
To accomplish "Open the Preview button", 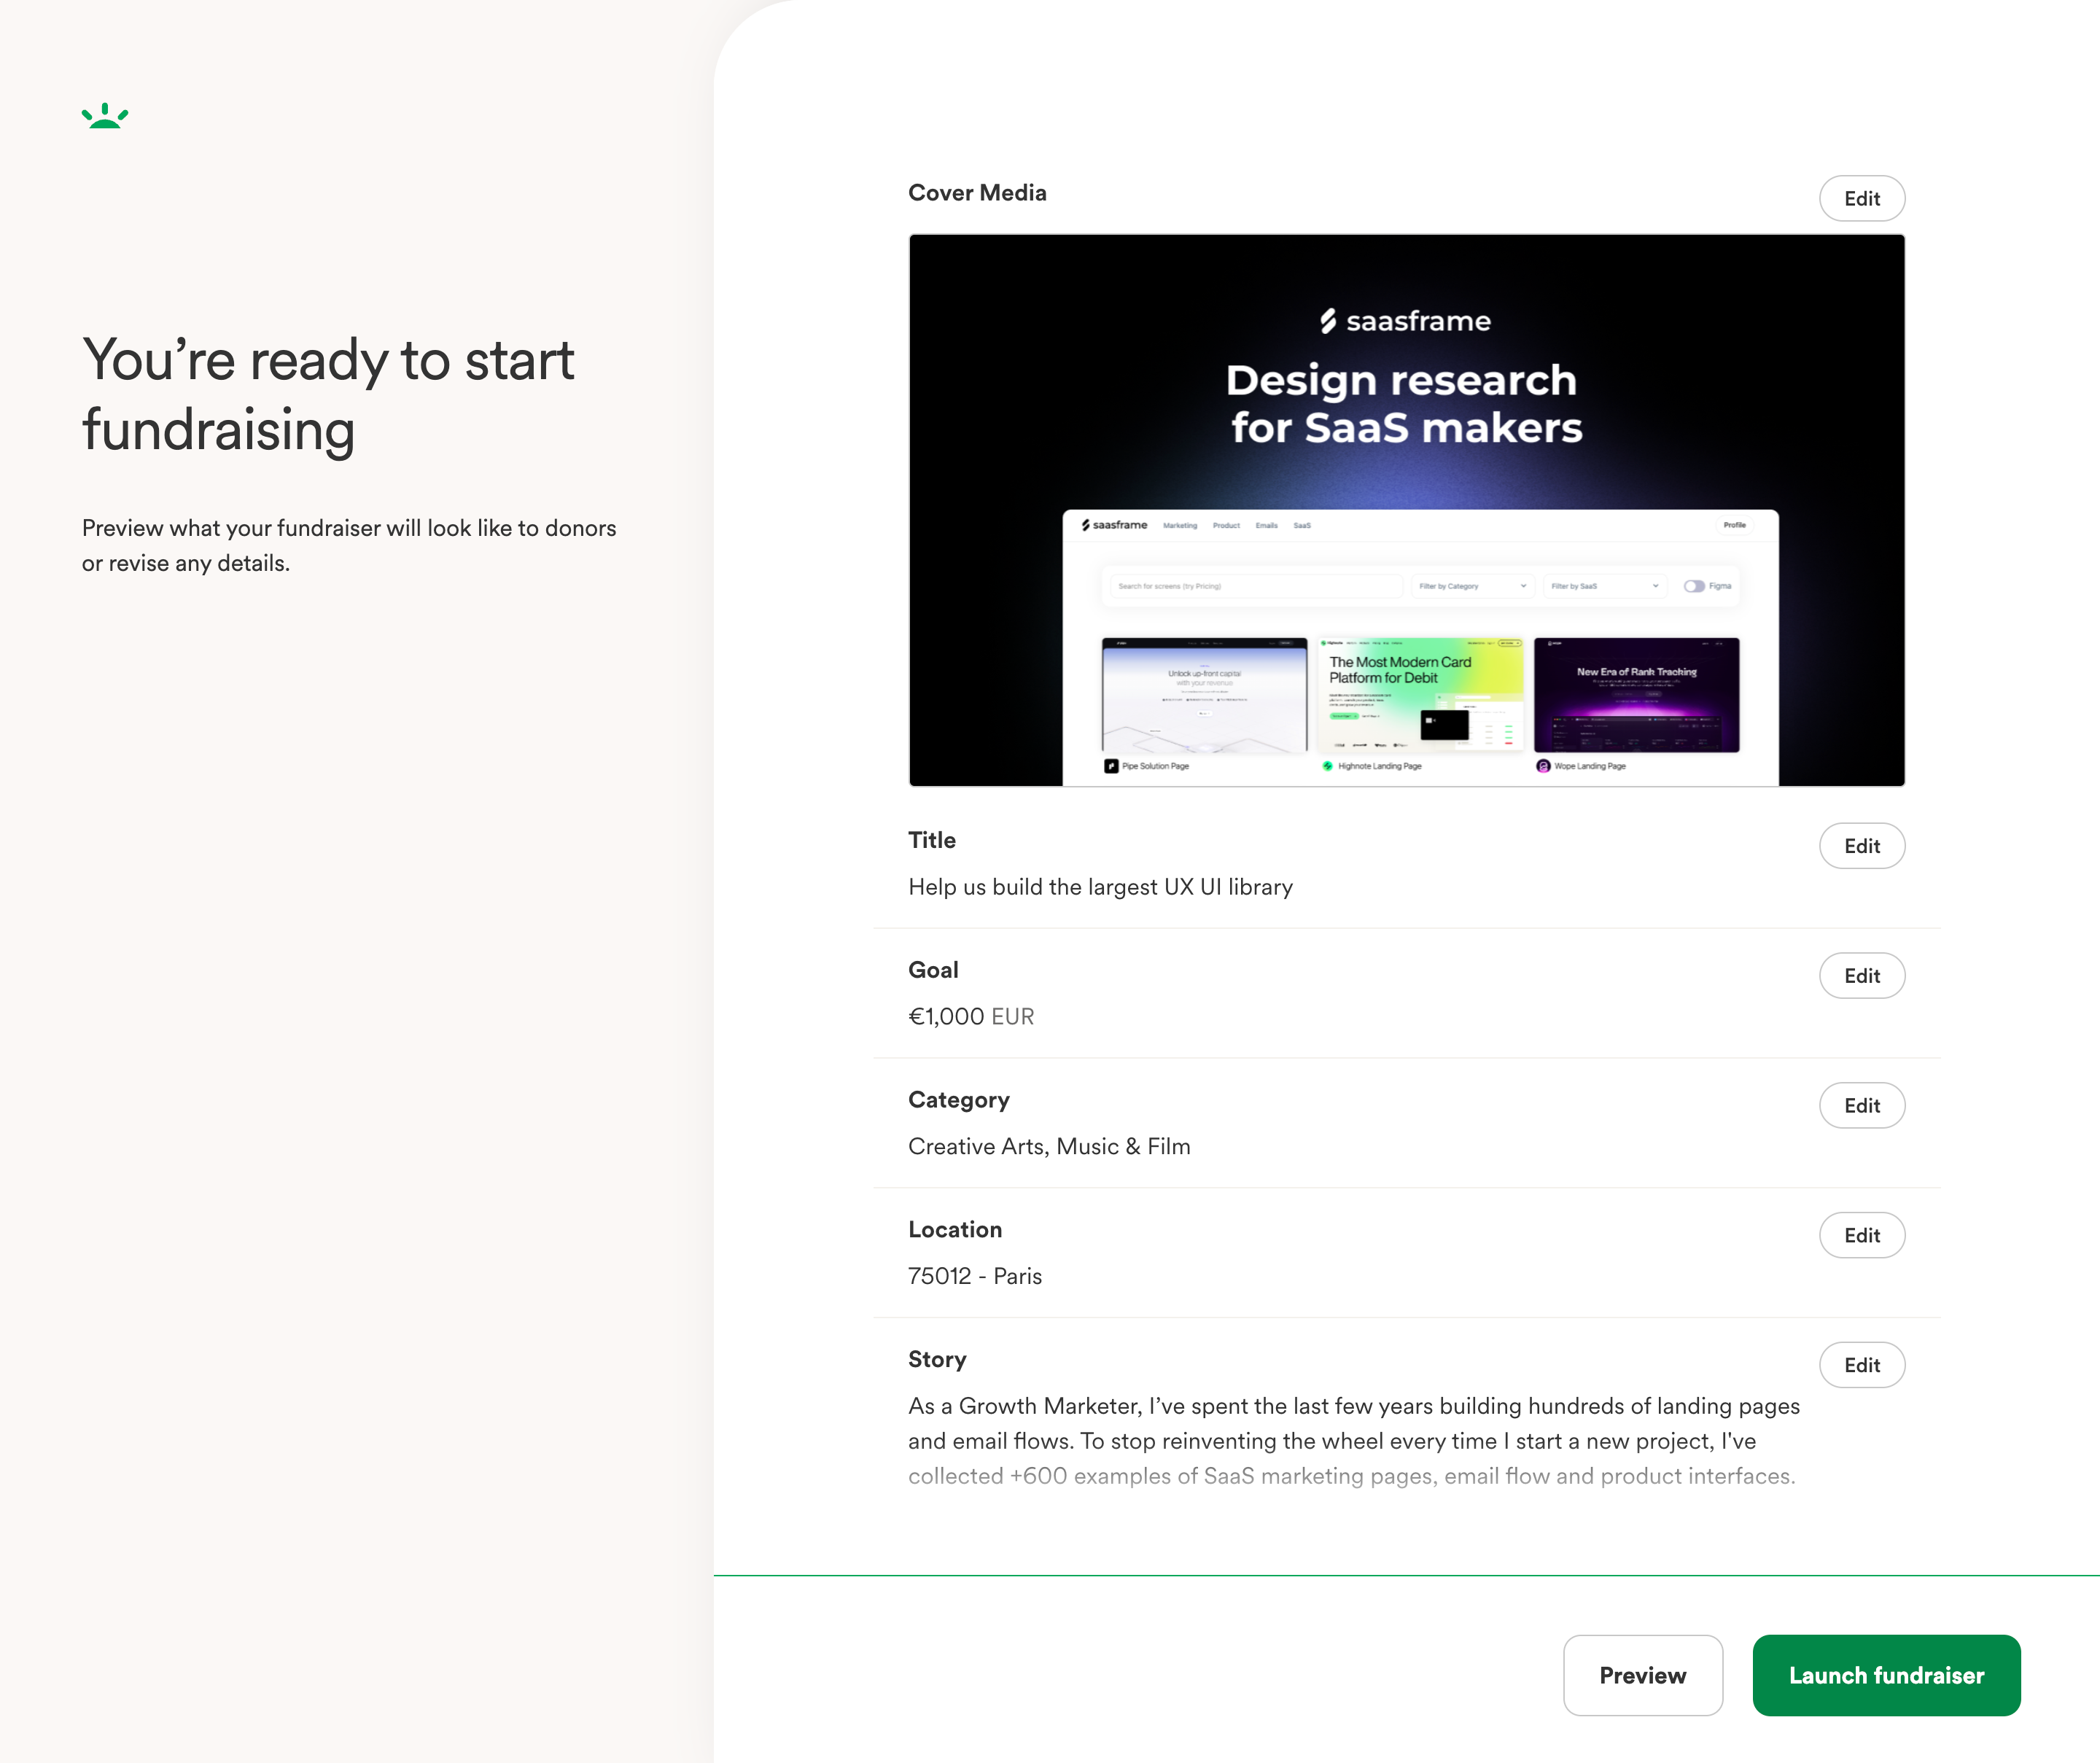I will (x=1642, y=1675).
